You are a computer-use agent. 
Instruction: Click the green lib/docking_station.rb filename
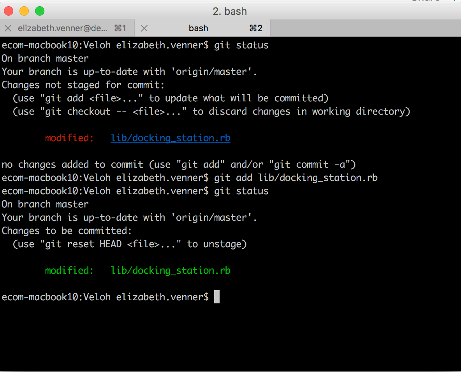point(170,270)
